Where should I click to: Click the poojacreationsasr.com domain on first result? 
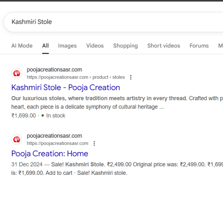tap(54, 70)
